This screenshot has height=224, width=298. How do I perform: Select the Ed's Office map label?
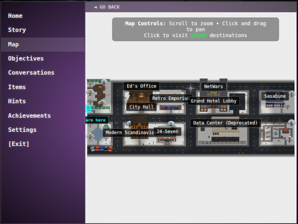click(x=141, y=86)
